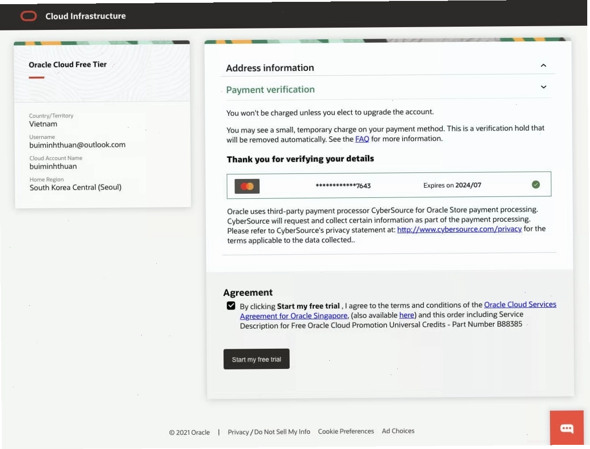Select the Address information section header
590x449 pixels.
point(270,68)
